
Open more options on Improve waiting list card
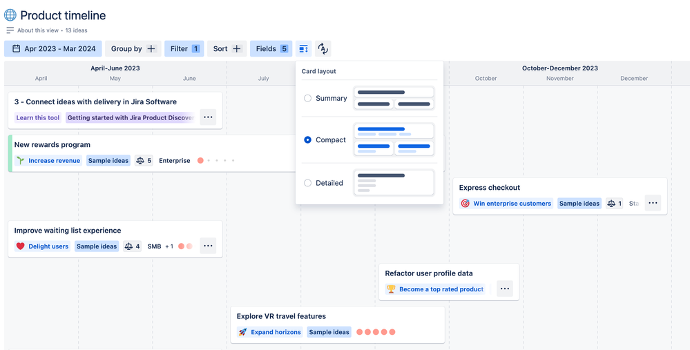(x=208, y=246)
